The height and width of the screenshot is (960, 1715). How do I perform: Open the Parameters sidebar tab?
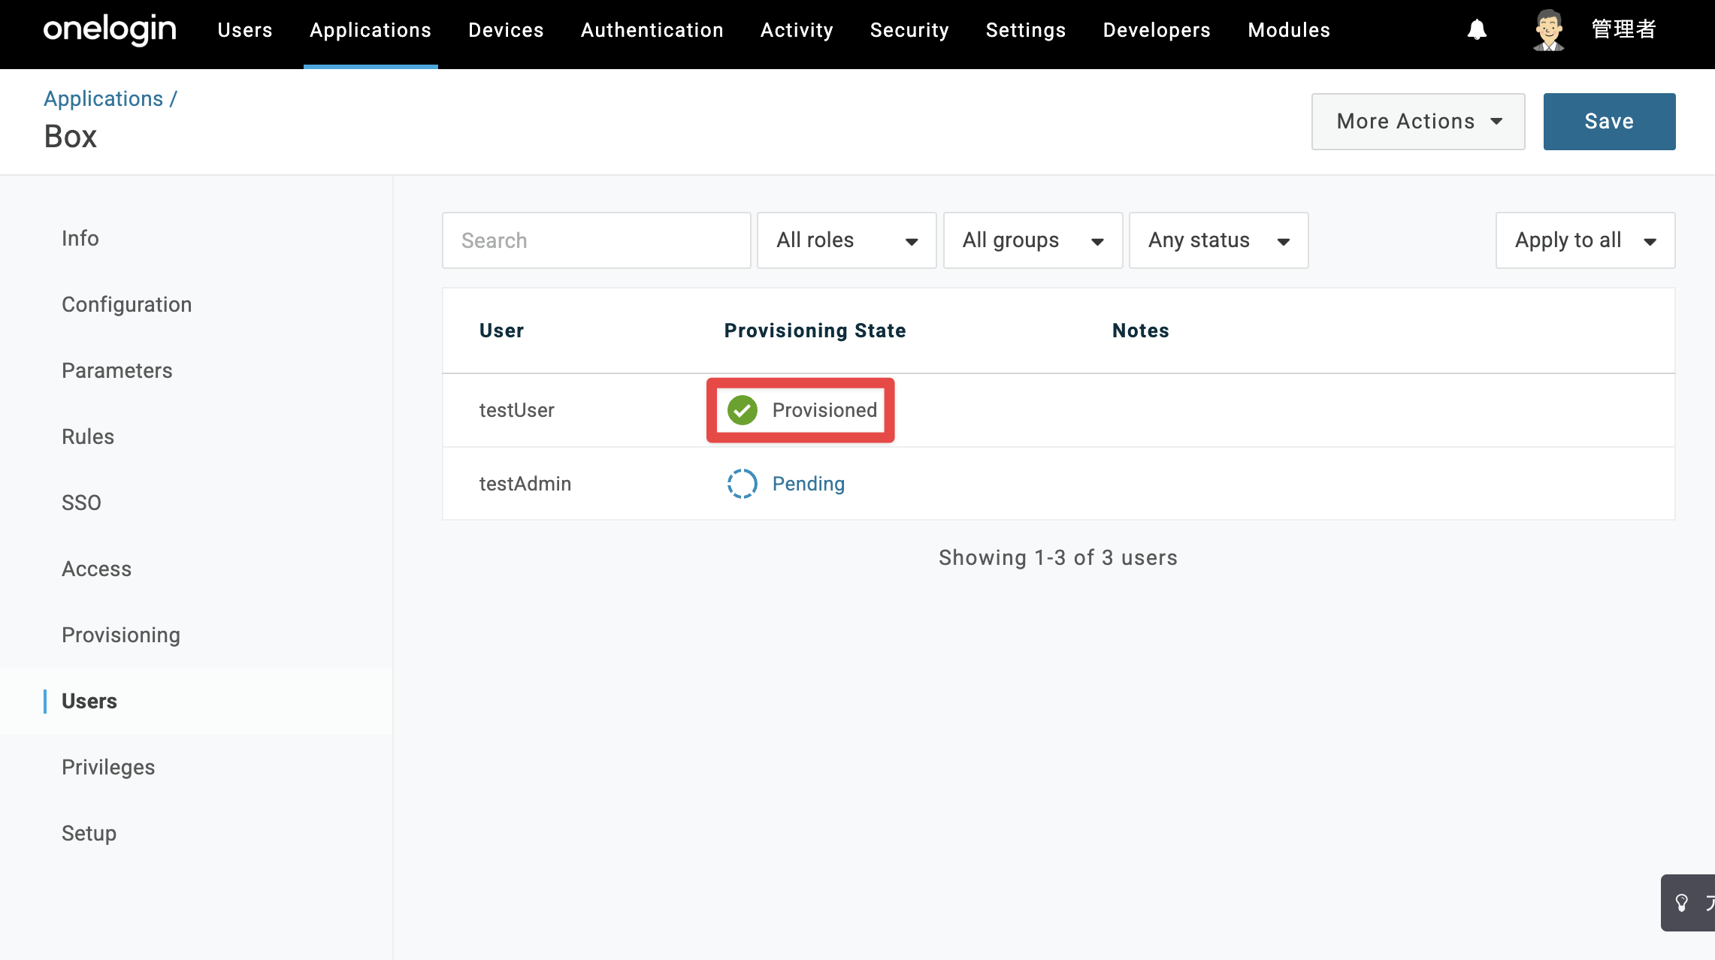click(x=117, y=370)
